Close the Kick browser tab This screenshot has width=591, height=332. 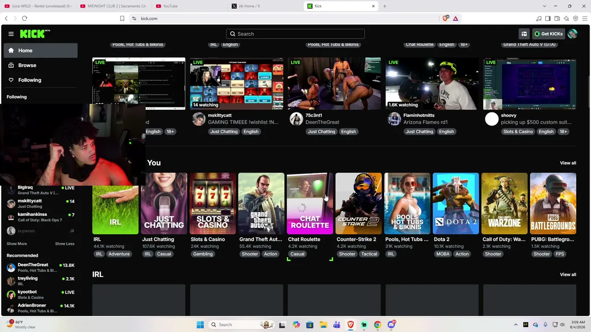373,6
